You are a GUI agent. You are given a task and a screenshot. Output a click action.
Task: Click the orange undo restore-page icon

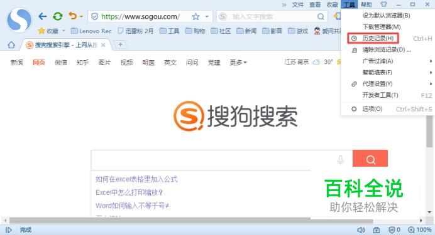click(72, 16)
